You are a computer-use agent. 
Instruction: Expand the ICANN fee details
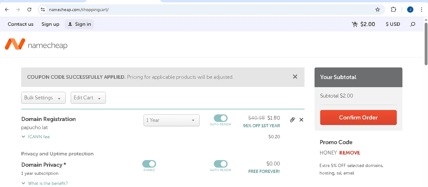(36, 137)
